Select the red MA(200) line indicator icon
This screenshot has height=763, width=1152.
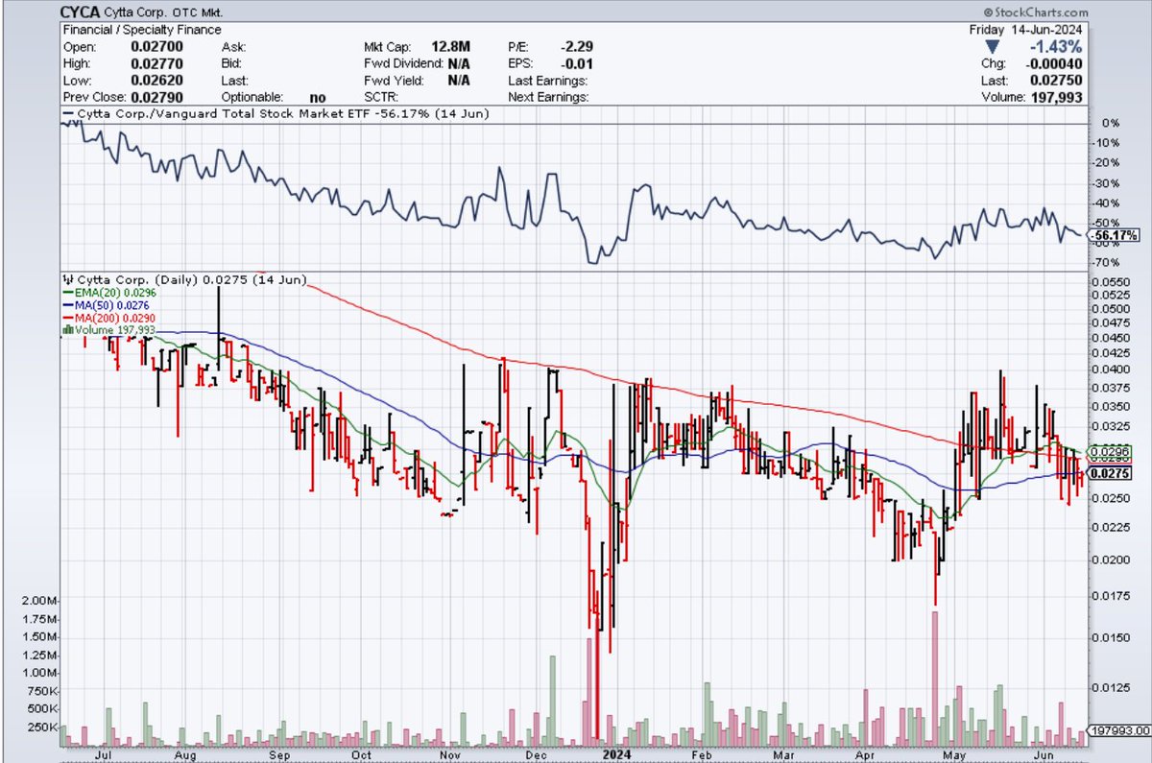(x=67, y=318)
